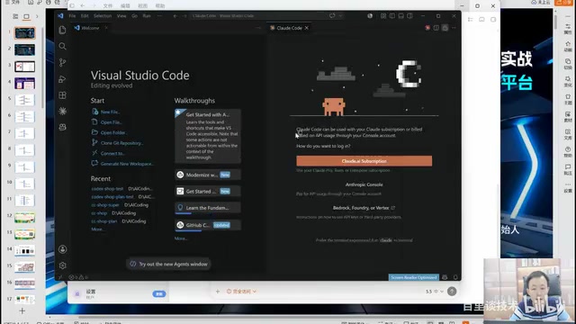Click the New File icon on Welcome page
Viewport: 576px width, 324px height.
(x=94, y=112)
